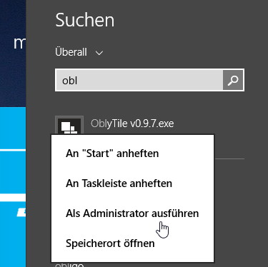Select An "Start" anheften
Viewport: 268px width, 267px height.
click(132, 153)
